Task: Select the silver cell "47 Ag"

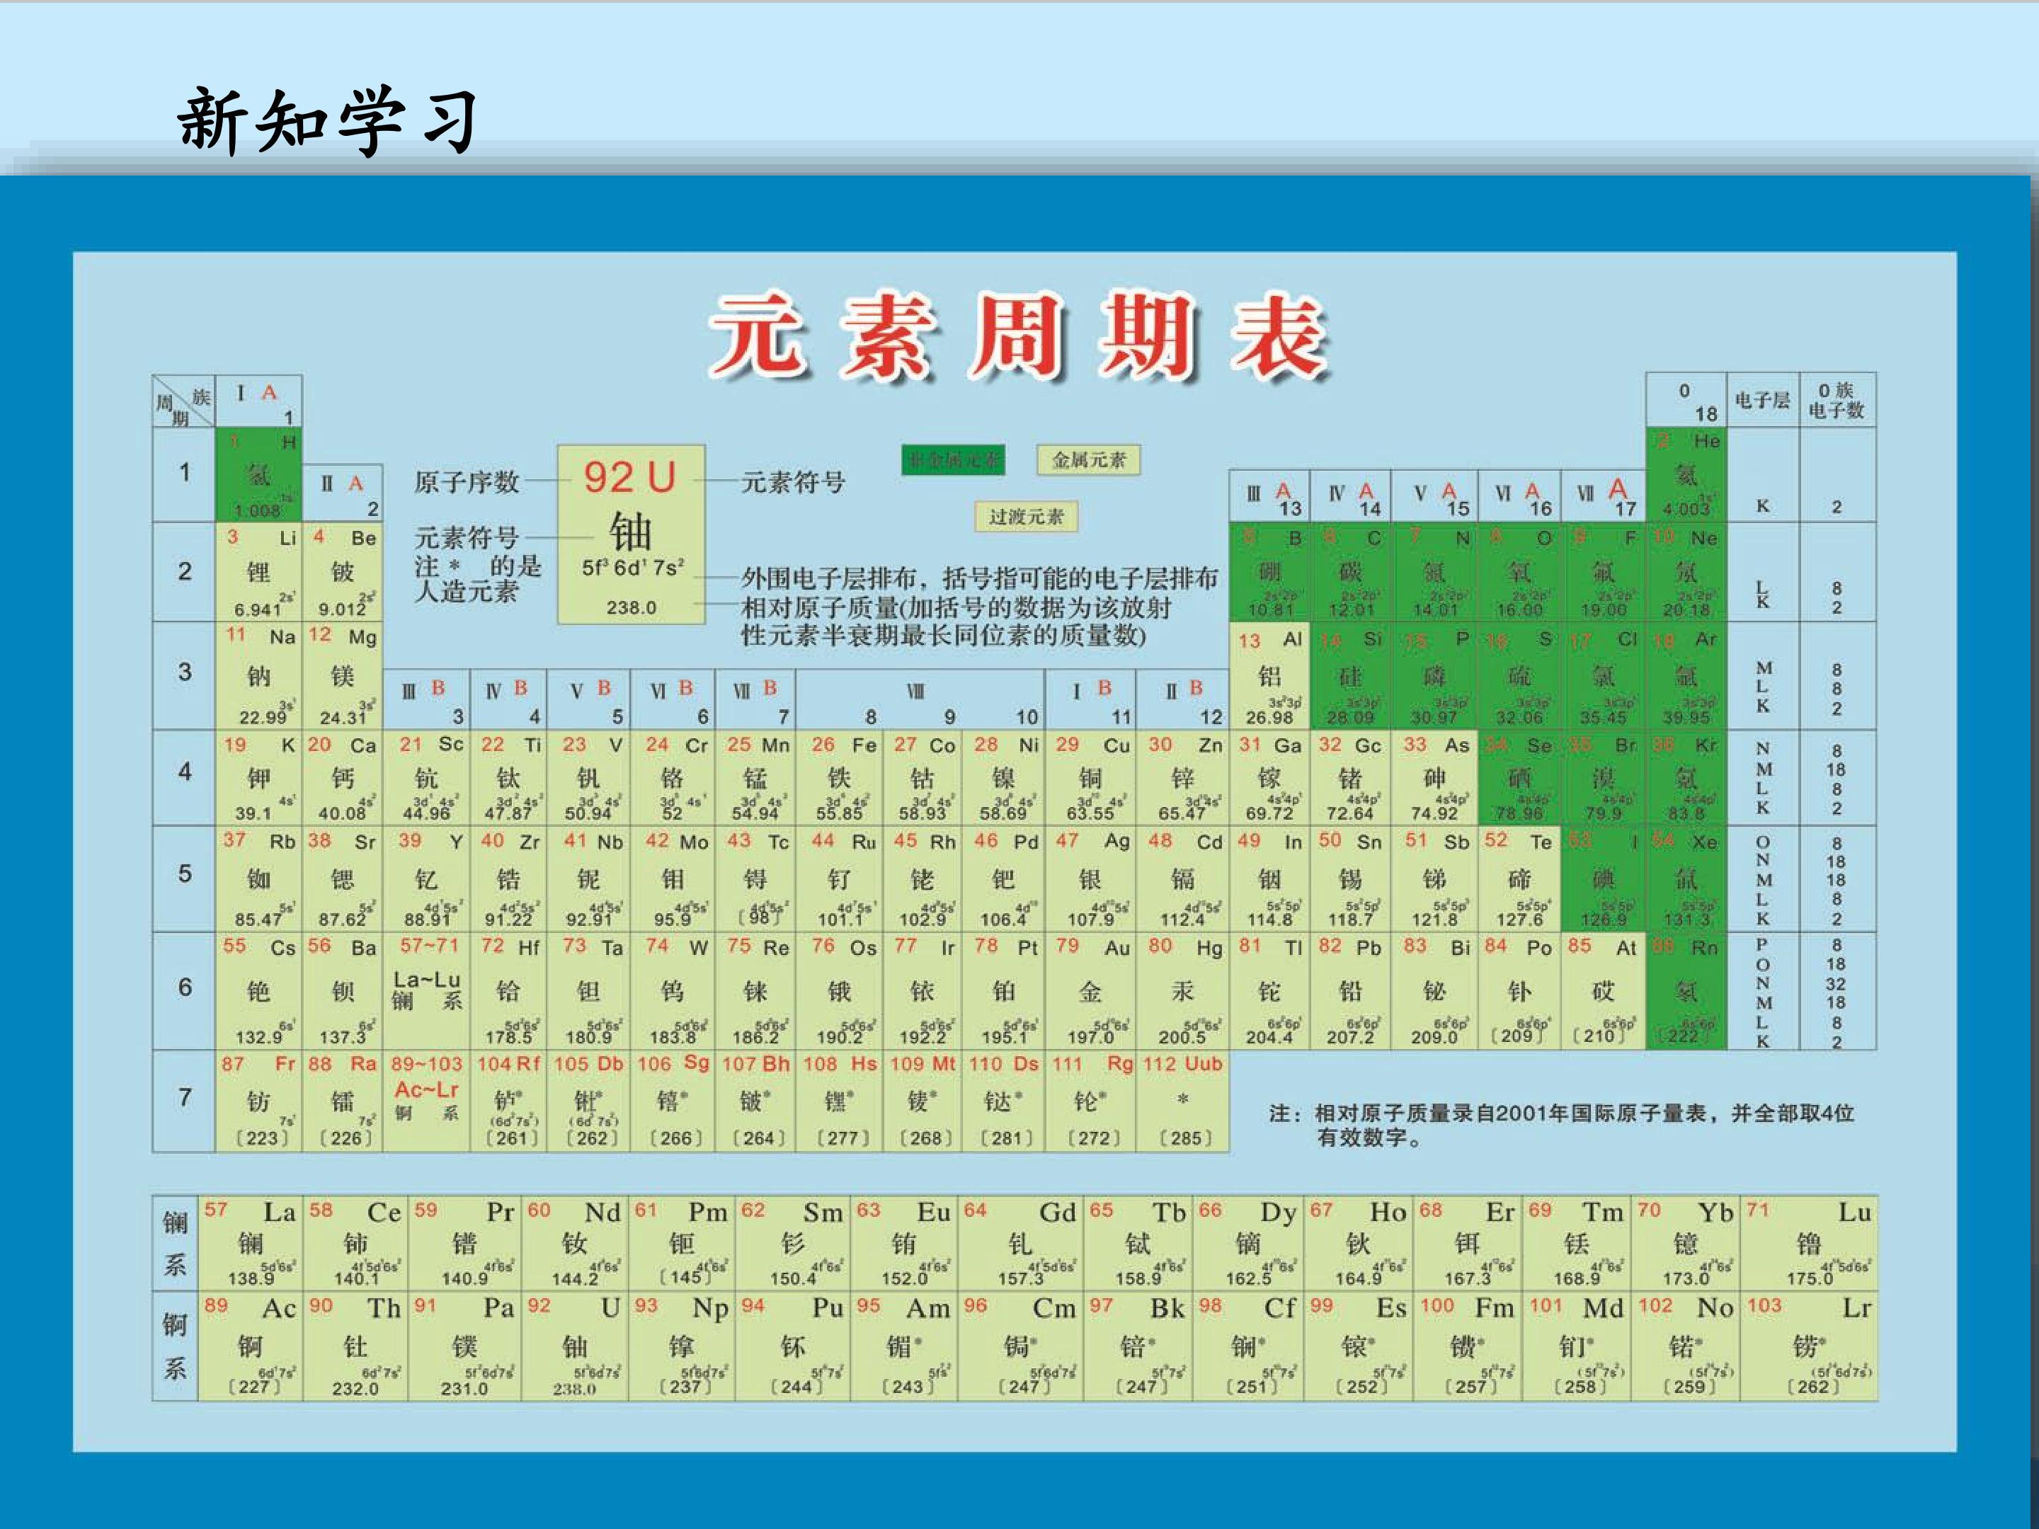Action: [1090, 878]
